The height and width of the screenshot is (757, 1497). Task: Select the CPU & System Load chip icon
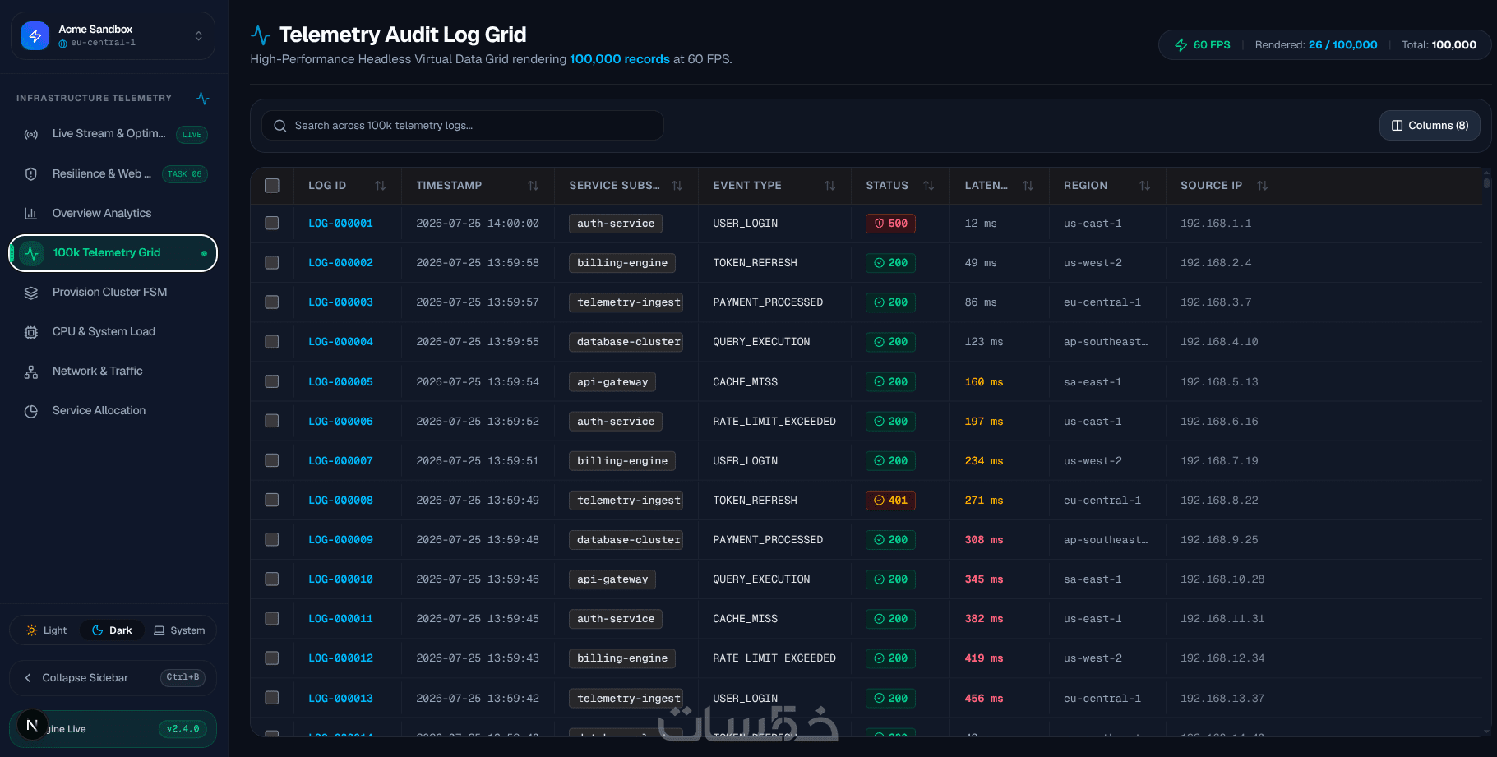point(31,332)
